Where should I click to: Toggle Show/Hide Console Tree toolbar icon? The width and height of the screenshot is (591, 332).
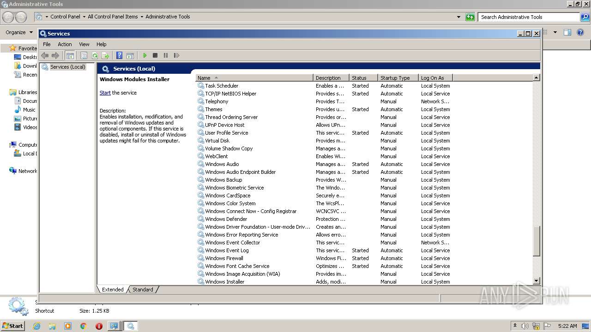click(x=70, y=55)
